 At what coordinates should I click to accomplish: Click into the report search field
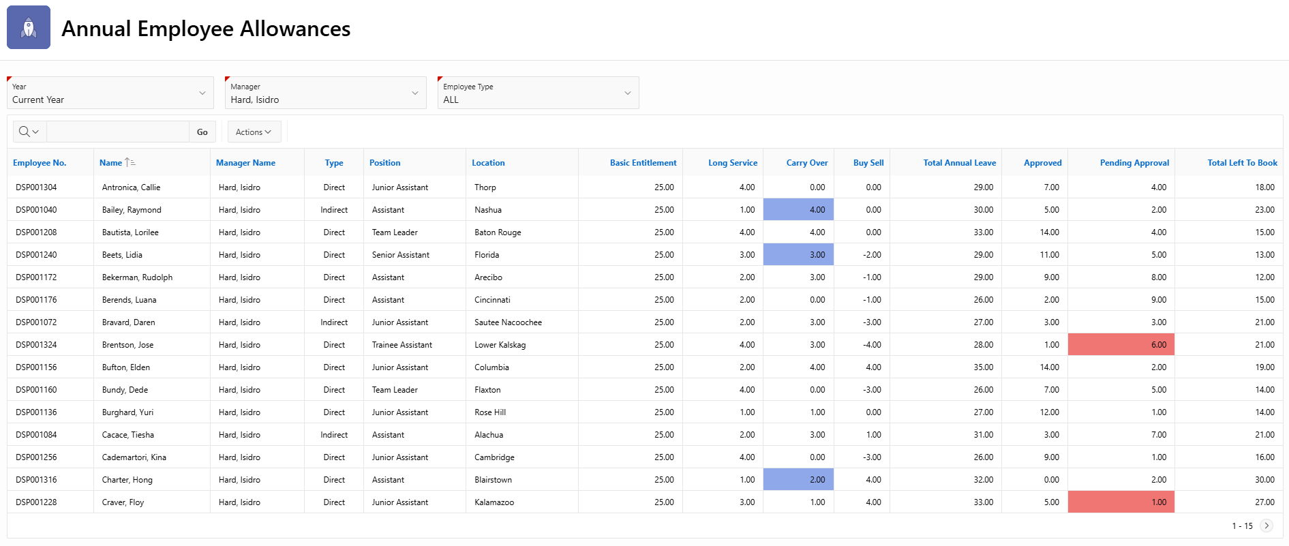pos(117,132)
